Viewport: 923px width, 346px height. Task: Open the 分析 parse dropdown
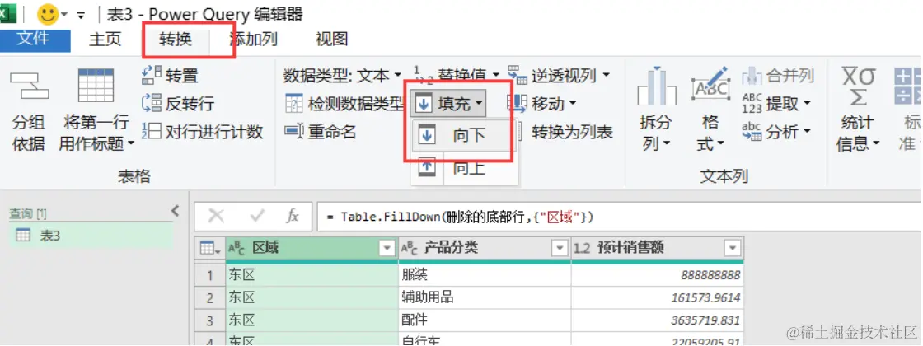click(777, 131)
